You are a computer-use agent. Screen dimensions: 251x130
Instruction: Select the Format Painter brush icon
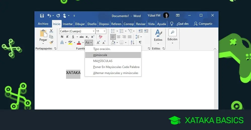(51, 42)
